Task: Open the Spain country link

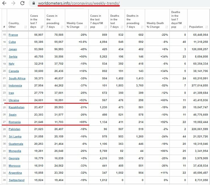Action: (x=12, y=115)
